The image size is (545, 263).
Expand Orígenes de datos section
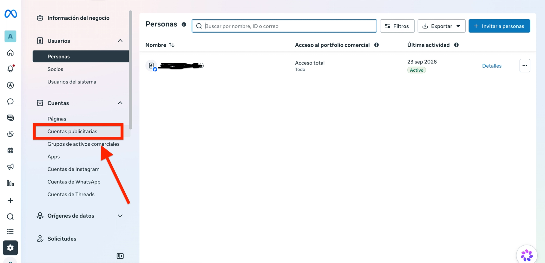(x=120, y=216)
